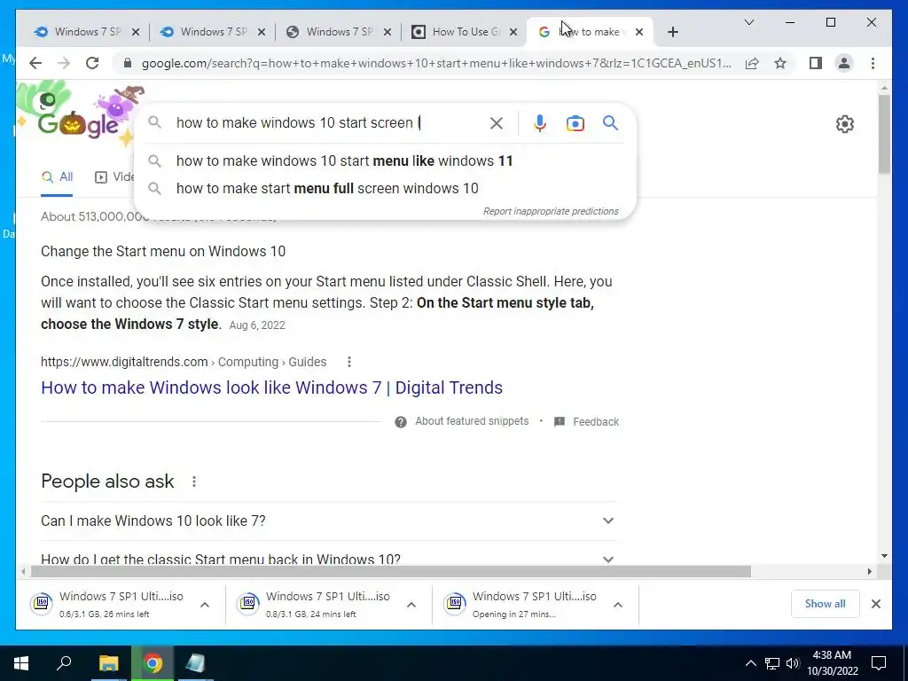Open the Windows Start menu
Image resolution: width=908 pixels, height=681 pixels.
click(21, 663)
